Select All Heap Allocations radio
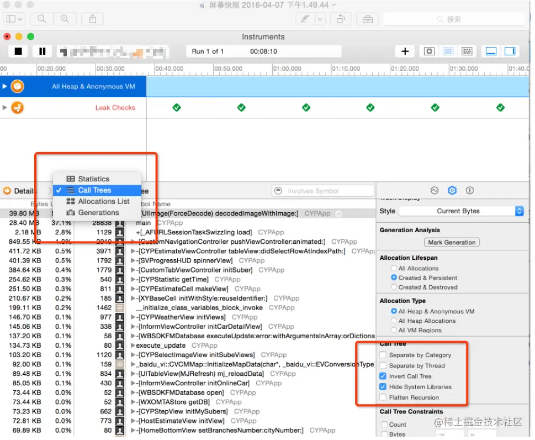The height and width of the screenshot is (440, 535). coord(394,321)
